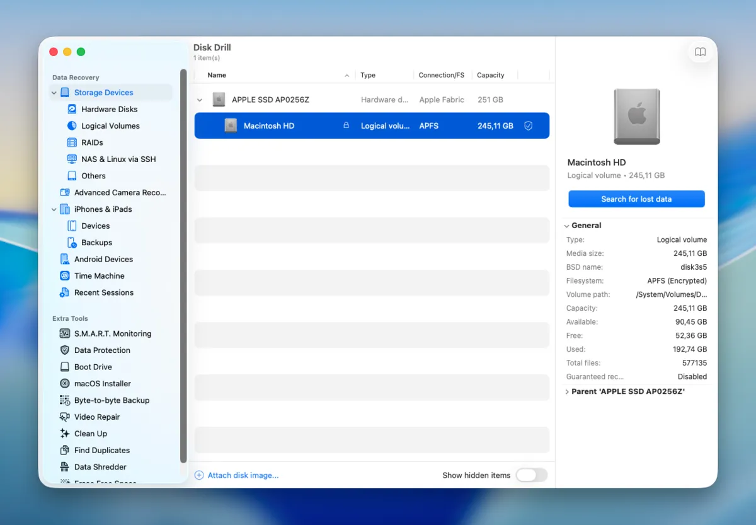
Task: Collapse the APPLE SSD AP0256Z row chevron
Action: (x=200, y=100)
